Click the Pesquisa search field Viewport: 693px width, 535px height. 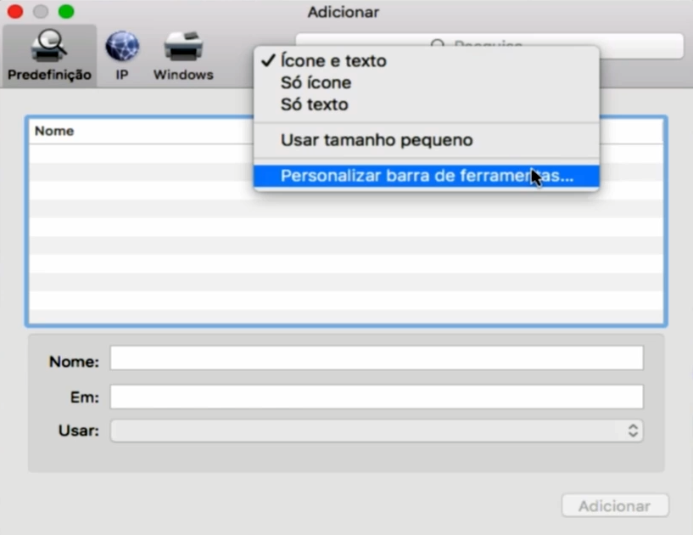tap(645, 46)
